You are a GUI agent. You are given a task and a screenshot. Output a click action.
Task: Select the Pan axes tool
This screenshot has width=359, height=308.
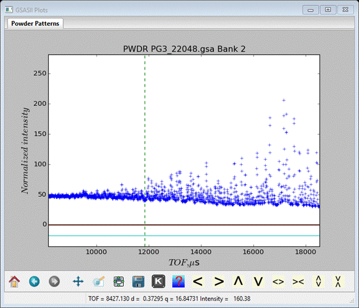[x=78, y=282]
